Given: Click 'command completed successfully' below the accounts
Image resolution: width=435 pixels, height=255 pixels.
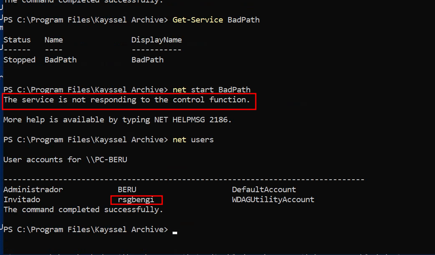Looking at the screenshot, I should pos(83,210).
